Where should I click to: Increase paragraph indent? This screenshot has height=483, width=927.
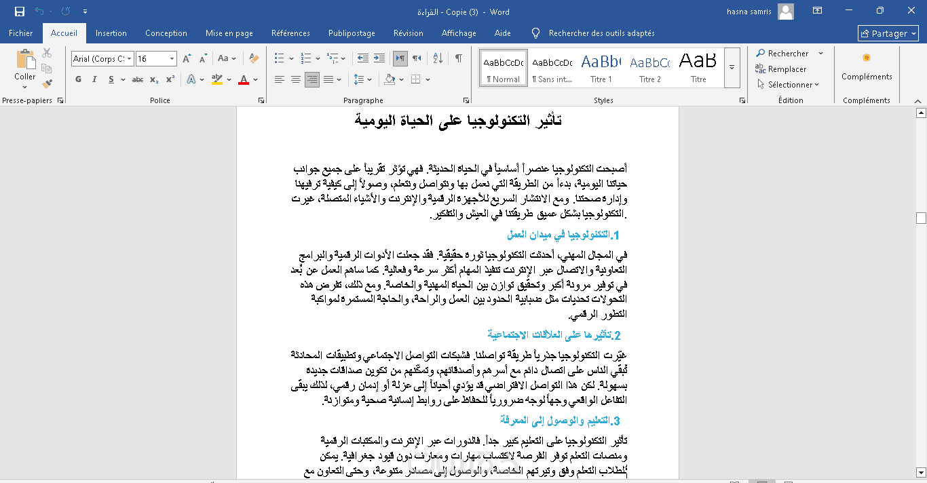(379, 58)
